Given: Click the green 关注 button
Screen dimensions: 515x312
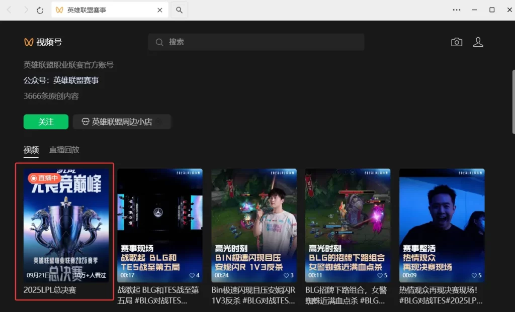Looking at the screenshot, I should [46, 122].
